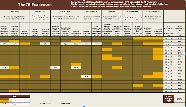Select N/A under Share biblical truth in 5 / 9 row
186x107 pixels.
(66, 44)
